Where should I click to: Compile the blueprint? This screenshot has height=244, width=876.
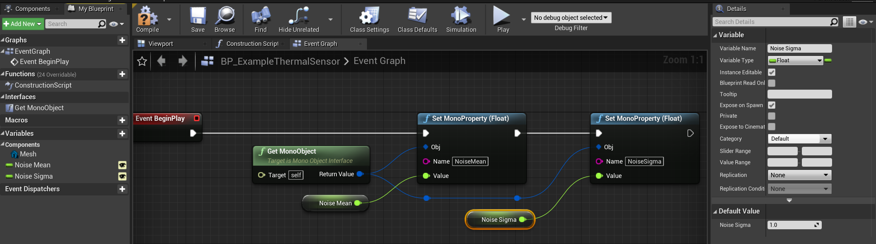(148, 20)
